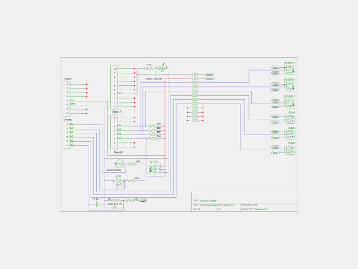Image resolution: width=358 pixels, height=269 pixels.
Task: Select the topmost CSMS sensor symbol
Action: click(x=291, y=119)
